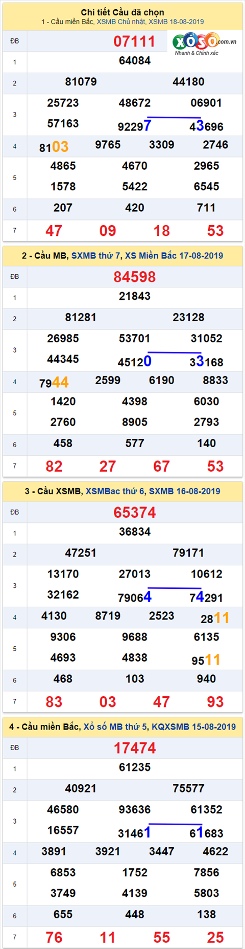Click second prize number 75577
The image size is (245, 949).
click(188, 788)
